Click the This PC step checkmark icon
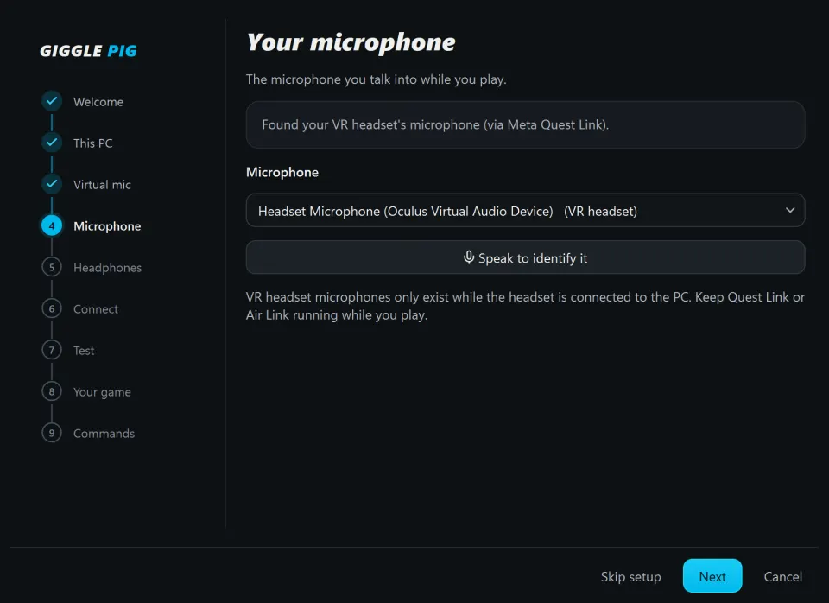This screenshot has height=603, width=829. pos(51,143)
